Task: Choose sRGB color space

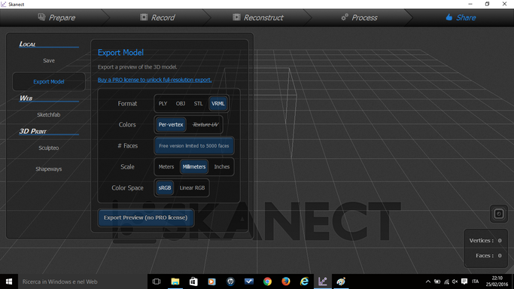Action: click(x=165, y=187)
